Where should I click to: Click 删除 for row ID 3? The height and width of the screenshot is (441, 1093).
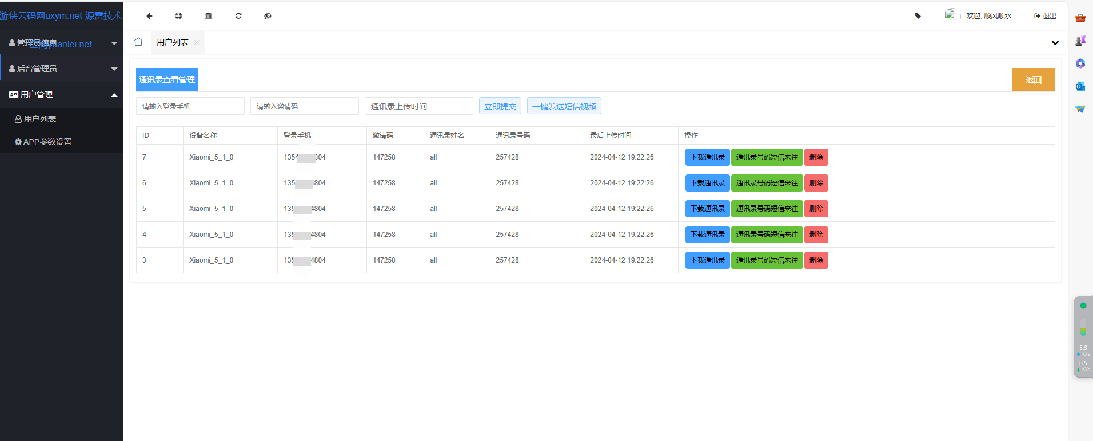pos(816,260)
